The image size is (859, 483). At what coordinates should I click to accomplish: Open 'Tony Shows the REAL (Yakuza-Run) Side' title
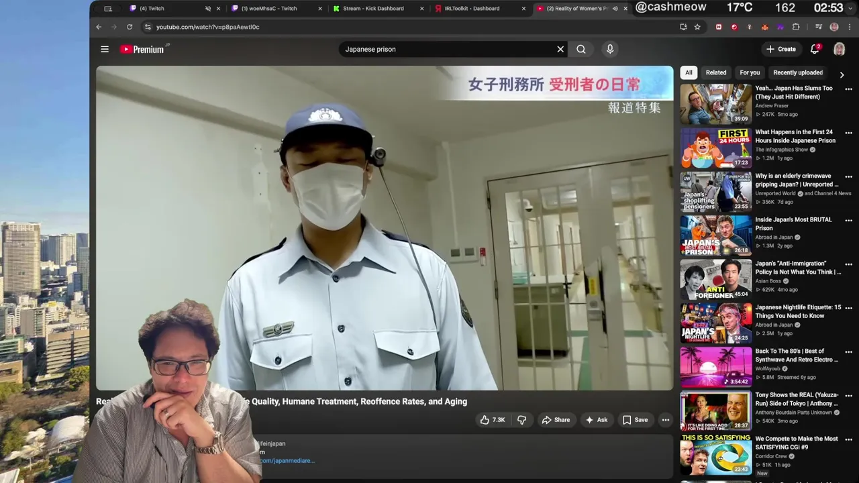click(797, 399)
